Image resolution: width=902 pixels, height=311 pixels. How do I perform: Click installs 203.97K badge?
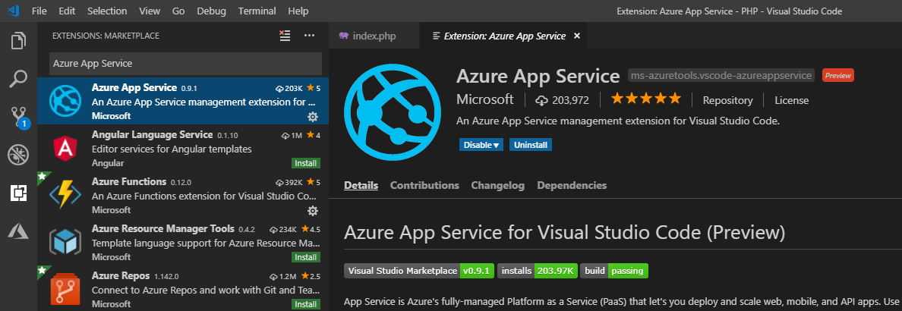538,271
